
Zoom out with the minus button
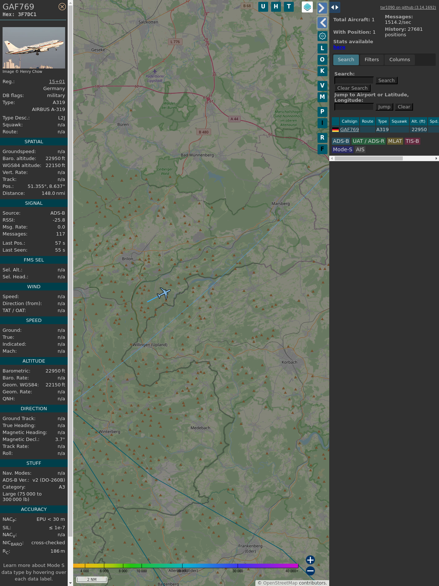(x=310, y=571)
